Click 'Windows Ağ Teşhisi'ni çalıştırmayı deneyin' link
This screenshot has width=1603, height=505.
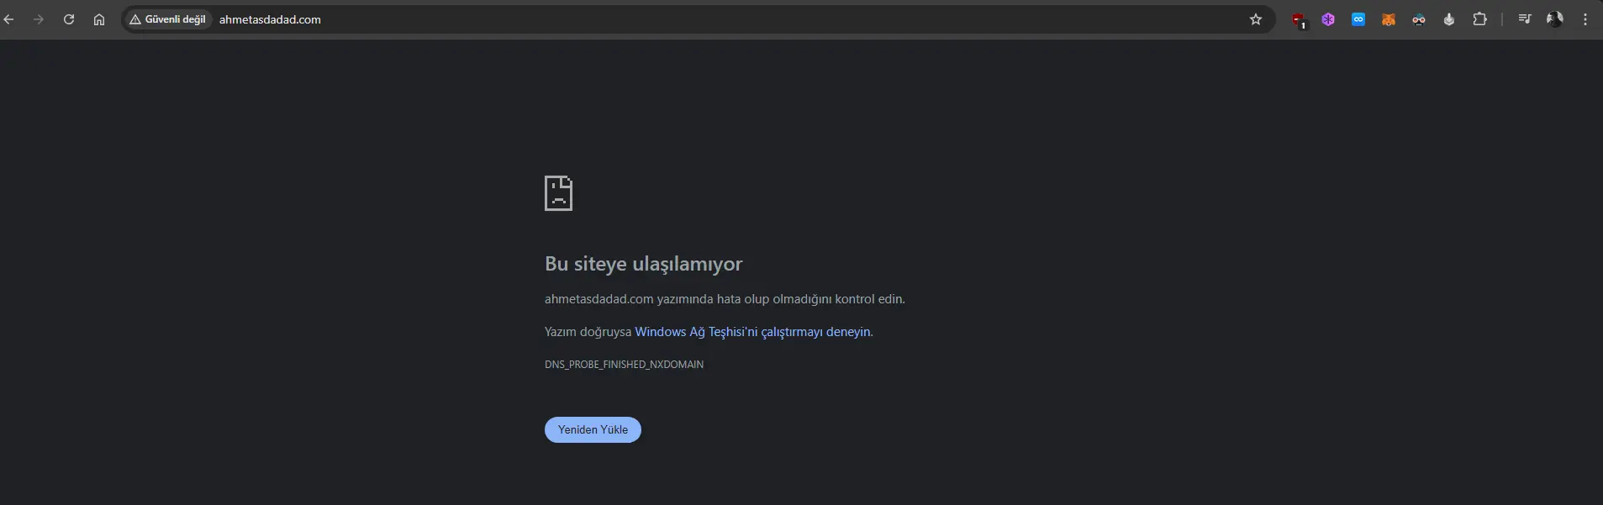pyautogui.click(x=752, y=332)
